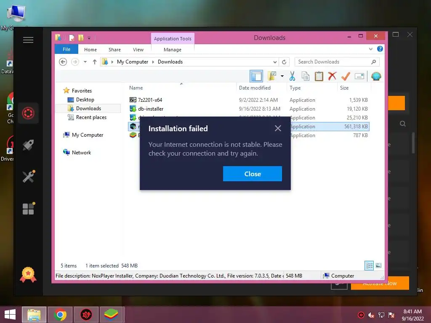Click the 787 KB size cell
This screenshot has width=431, height=323.
point(360,135)
